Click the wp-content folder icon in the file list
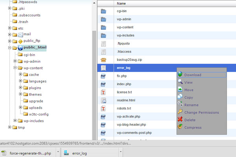 (x=103, y=27)
